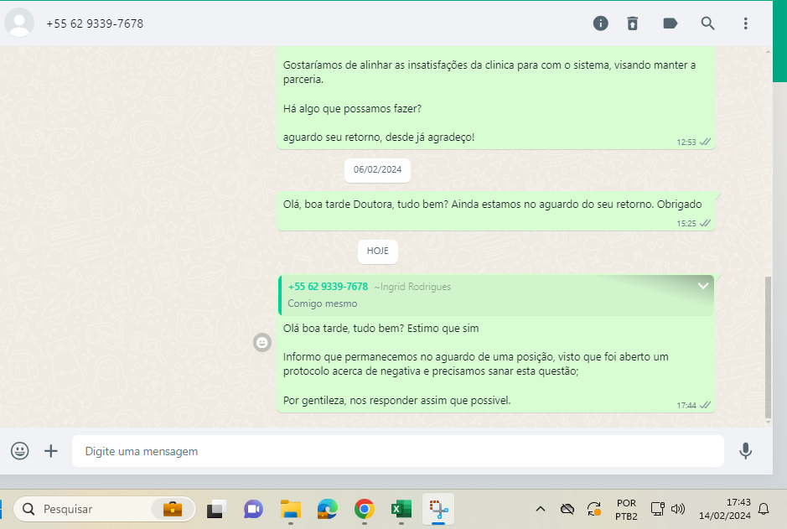Click message 'Olá, boa tarde Doutora' bubble

point(496,210)
